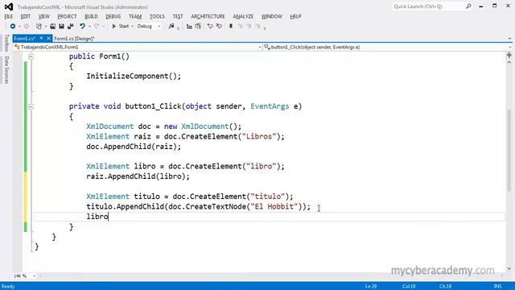Open the TOOLS menu
This screenshot has height=290, width=515.
pos(157,16)
